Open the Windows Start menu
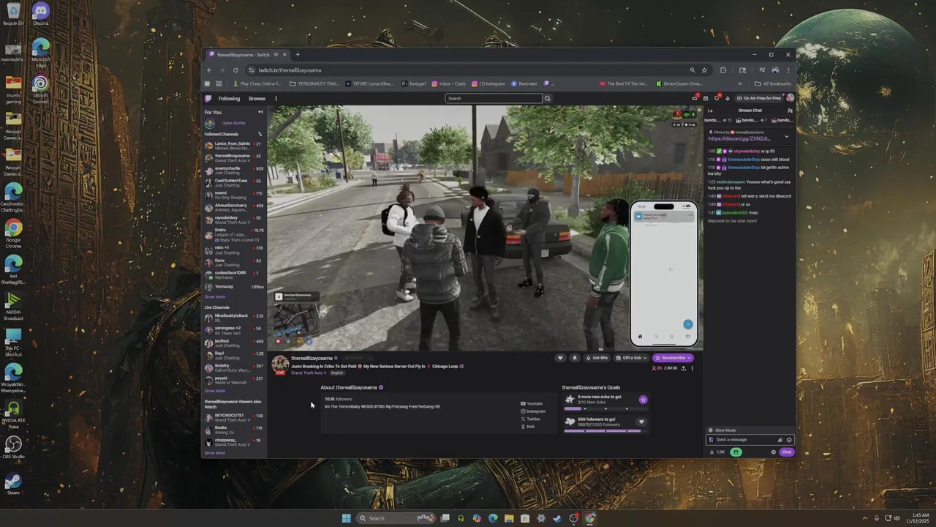The height and width of the screenshot is (527, 936). [x=347, y=518]
